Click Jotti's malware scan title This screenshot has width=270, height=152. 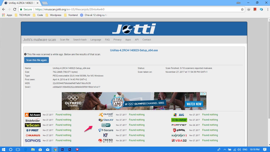click(40, 40)
